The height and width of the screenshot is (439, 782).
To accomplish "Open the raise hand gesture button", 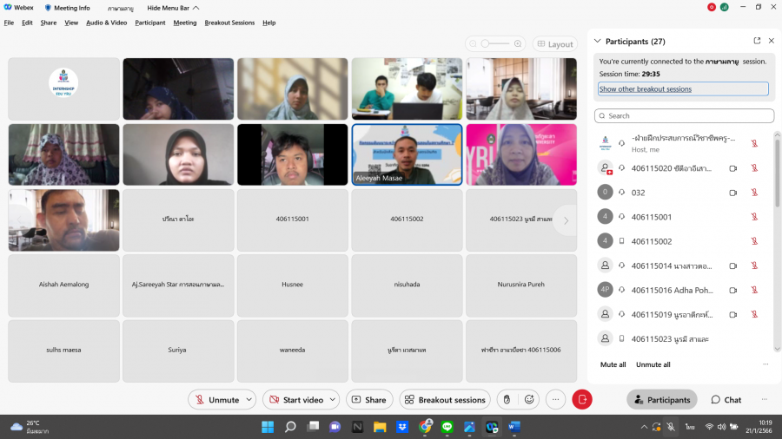I will pos(507,400).
